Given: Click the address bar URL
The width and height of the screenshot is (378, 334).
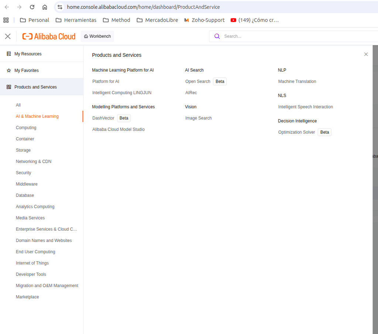Looking at the screenshot, I should tap(143, 7).
